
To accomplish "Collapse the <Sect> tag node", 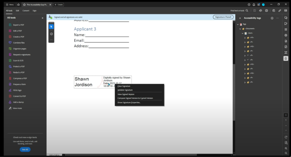I will [x=243, y=33].
